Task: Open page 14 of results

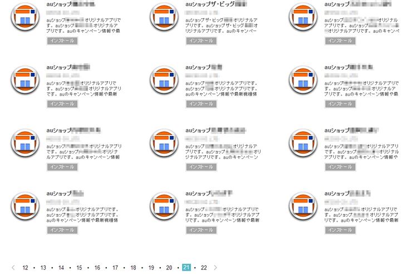Action: coord(61,268)
